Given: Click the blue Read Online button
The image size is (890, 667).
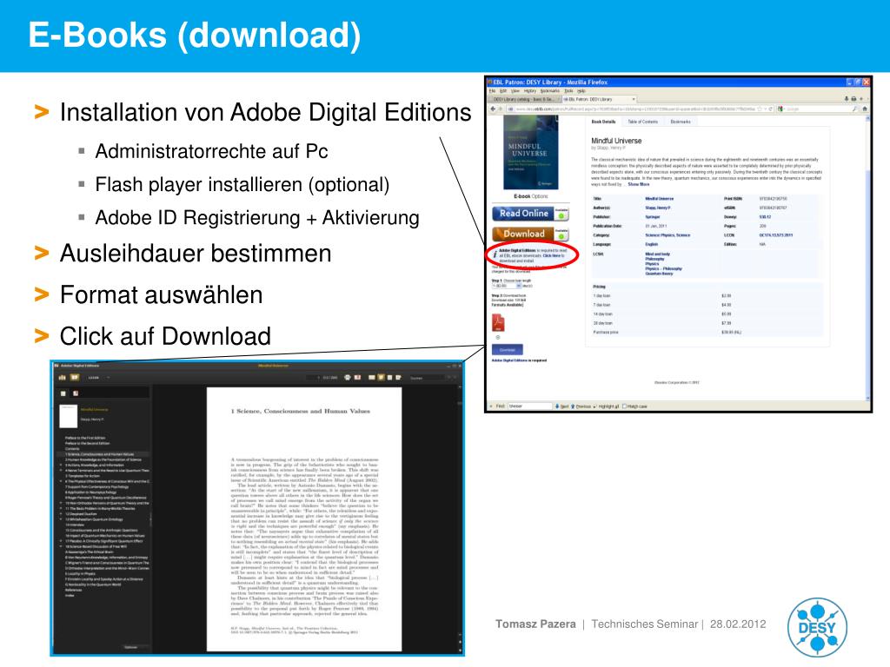Looking at the screenshot, I should coord(530,214).
